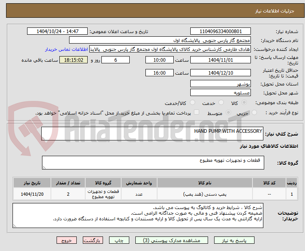305x251 pixels.
Task: Click the delivery province field بوشهر
Action: [221, 84]
